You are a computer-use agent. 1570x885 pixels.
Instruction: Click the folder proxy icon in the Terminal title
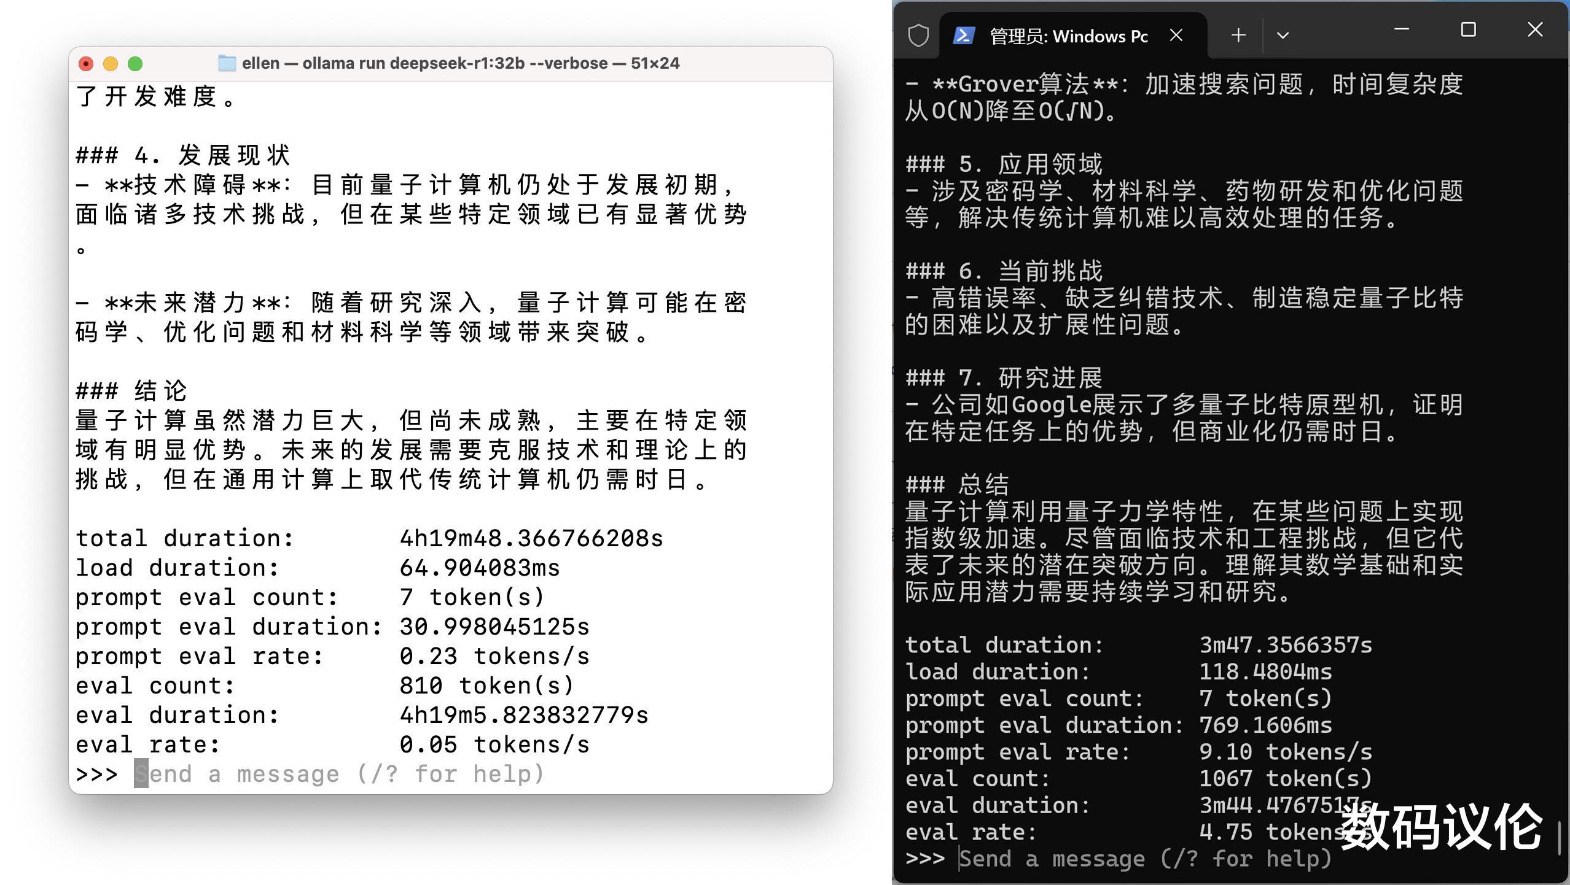click(227, 63)
